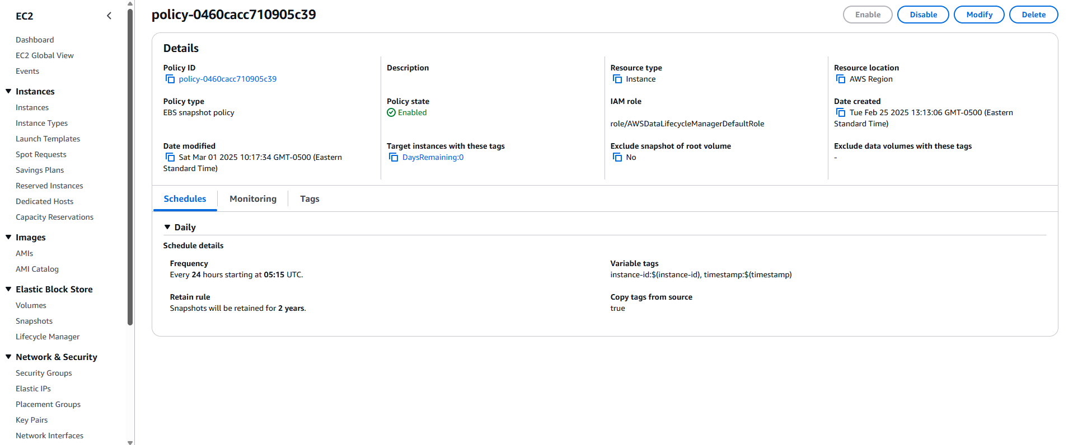Open Volumes page
The width and height of the screenshot is (1073, 445).
pos(31,305)
